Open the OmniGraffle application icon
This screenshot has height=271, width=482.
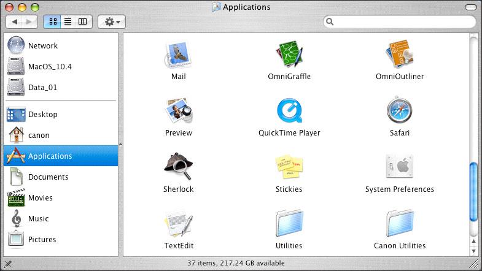pos(289,55)
